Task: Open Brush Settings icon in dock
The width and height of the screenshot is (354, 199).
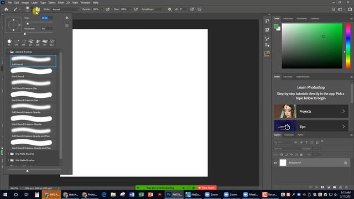Action: [267, 45]
